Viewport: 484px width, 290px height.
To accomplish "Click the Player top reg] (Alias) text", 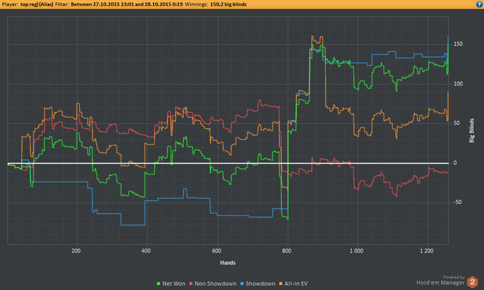I will 28,4.
